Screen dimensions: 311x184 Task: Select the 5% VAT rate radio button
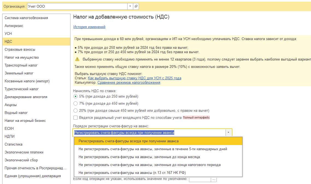coord(76,96)
